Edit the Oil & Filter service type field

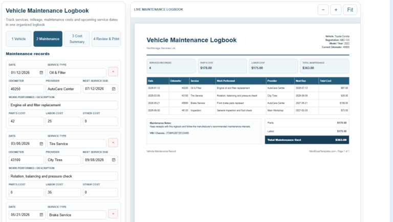click(x=77, y=72)
